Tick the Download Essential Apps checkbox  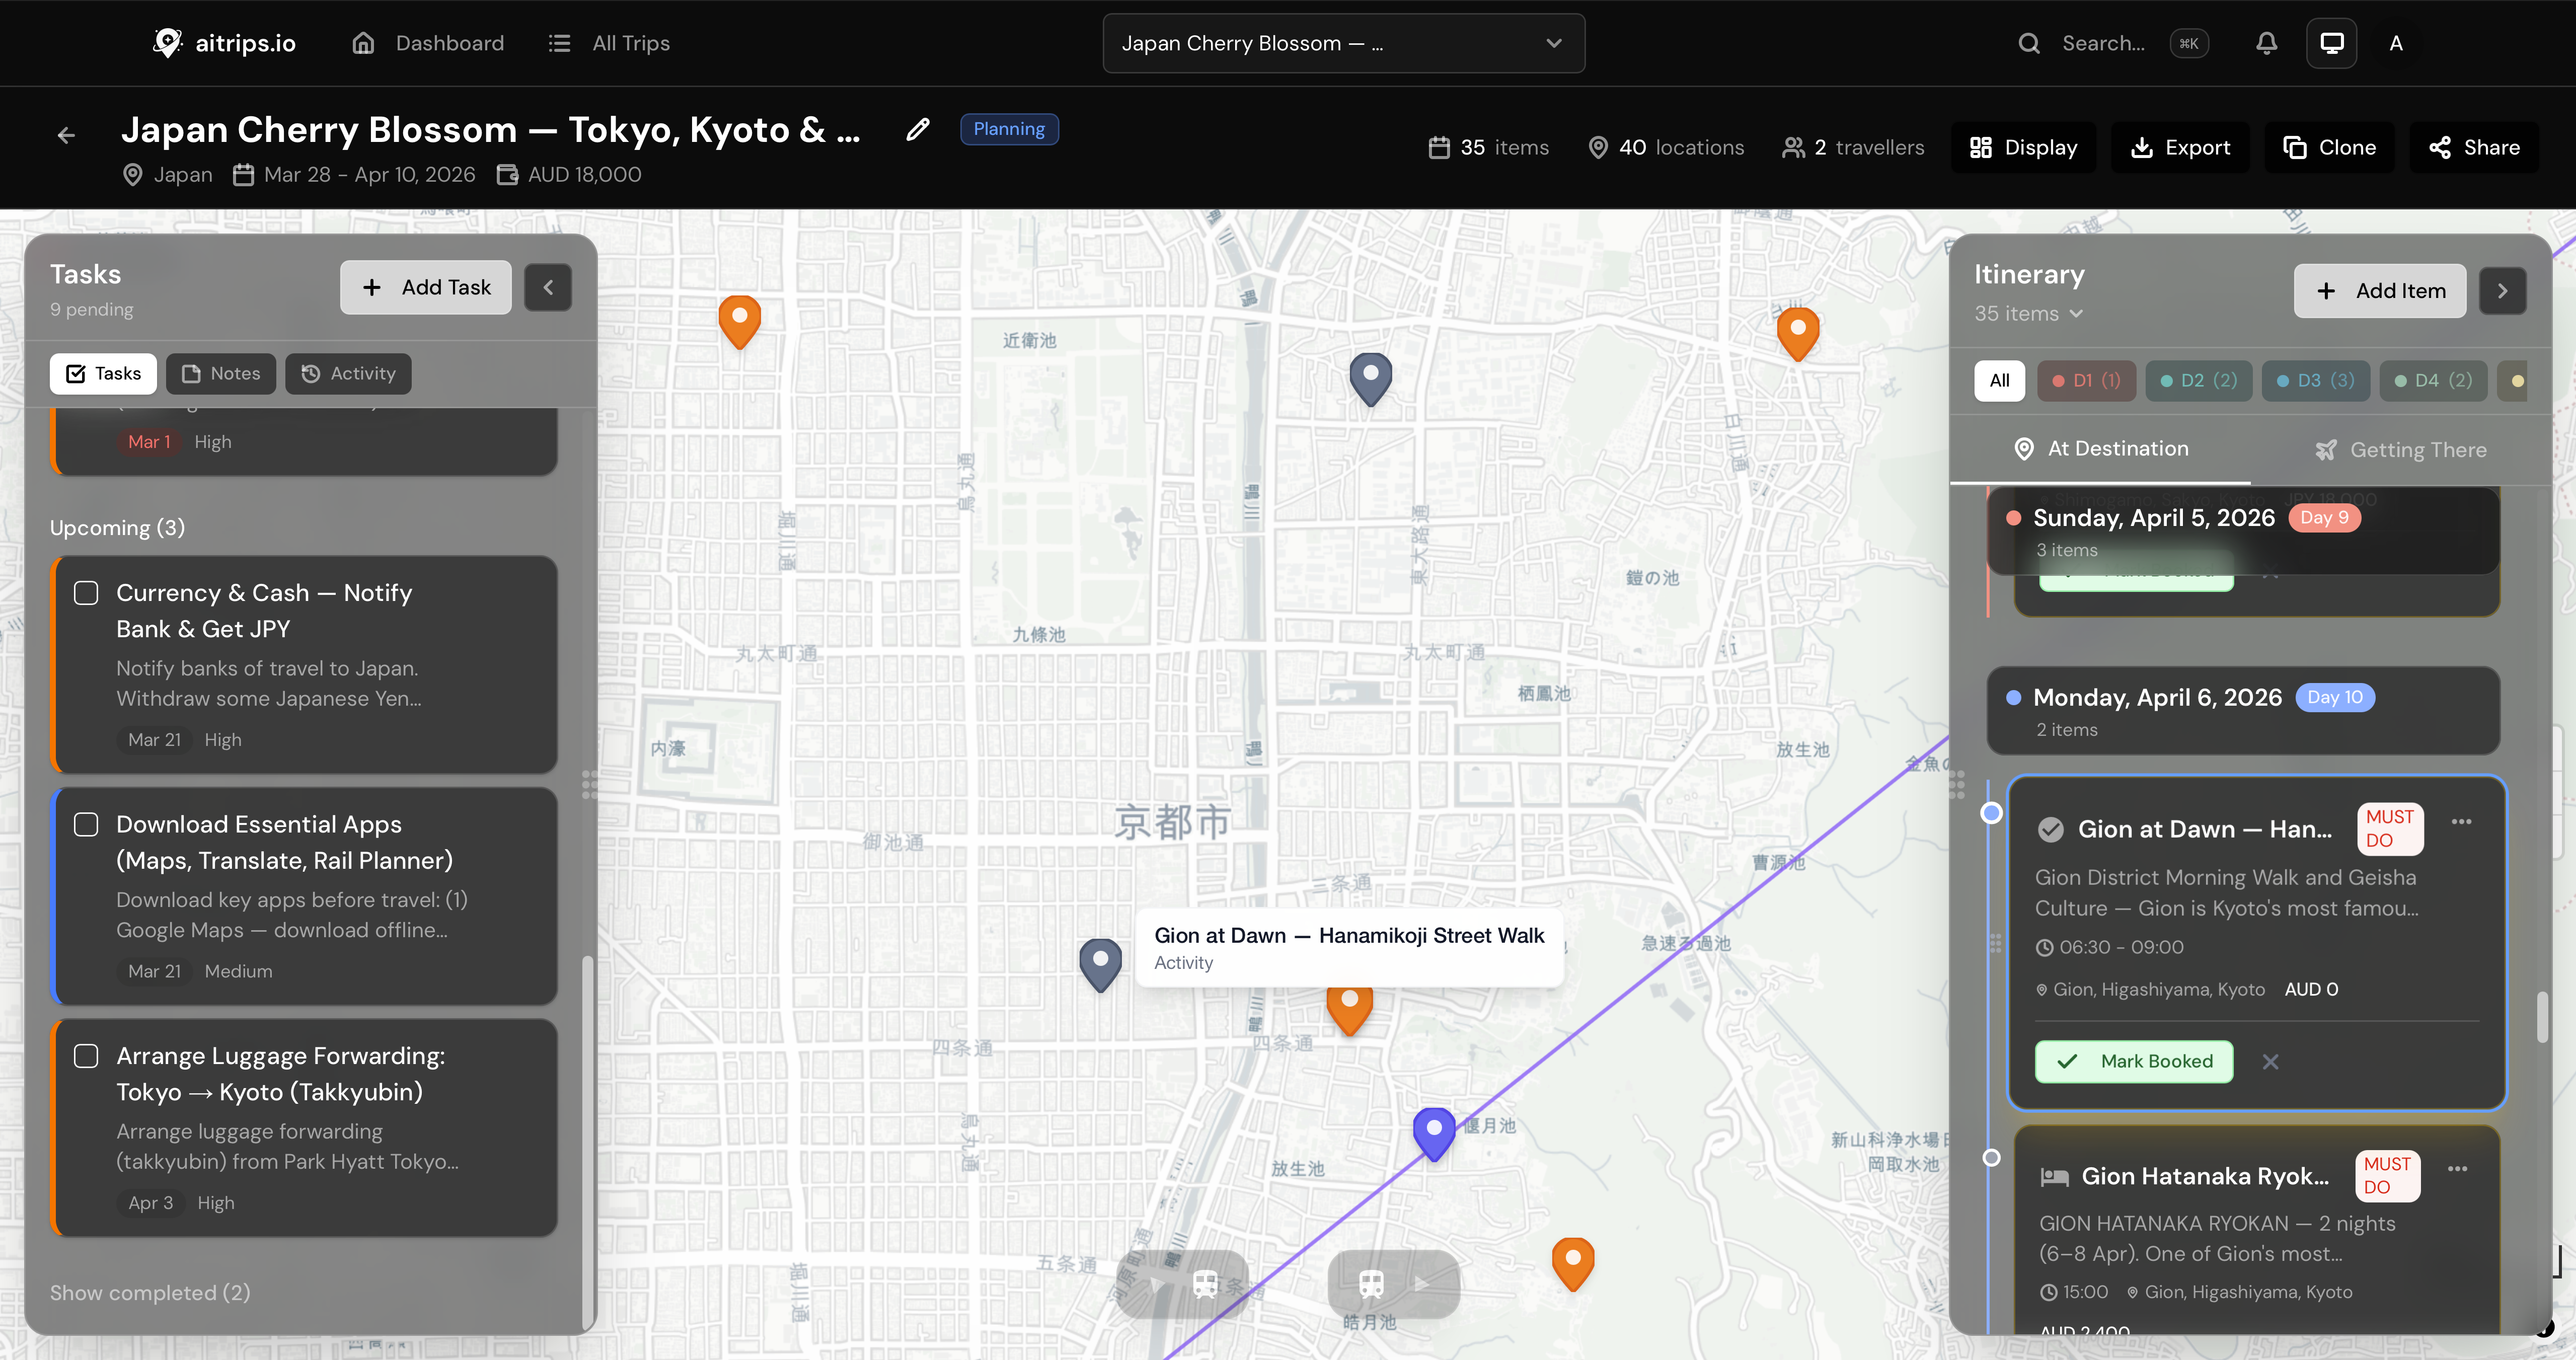pos(86,824)
